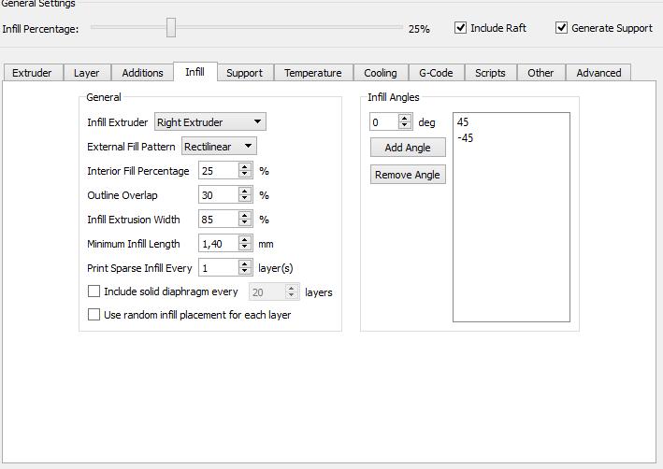Check Use random infill placement option

[94, 315]
